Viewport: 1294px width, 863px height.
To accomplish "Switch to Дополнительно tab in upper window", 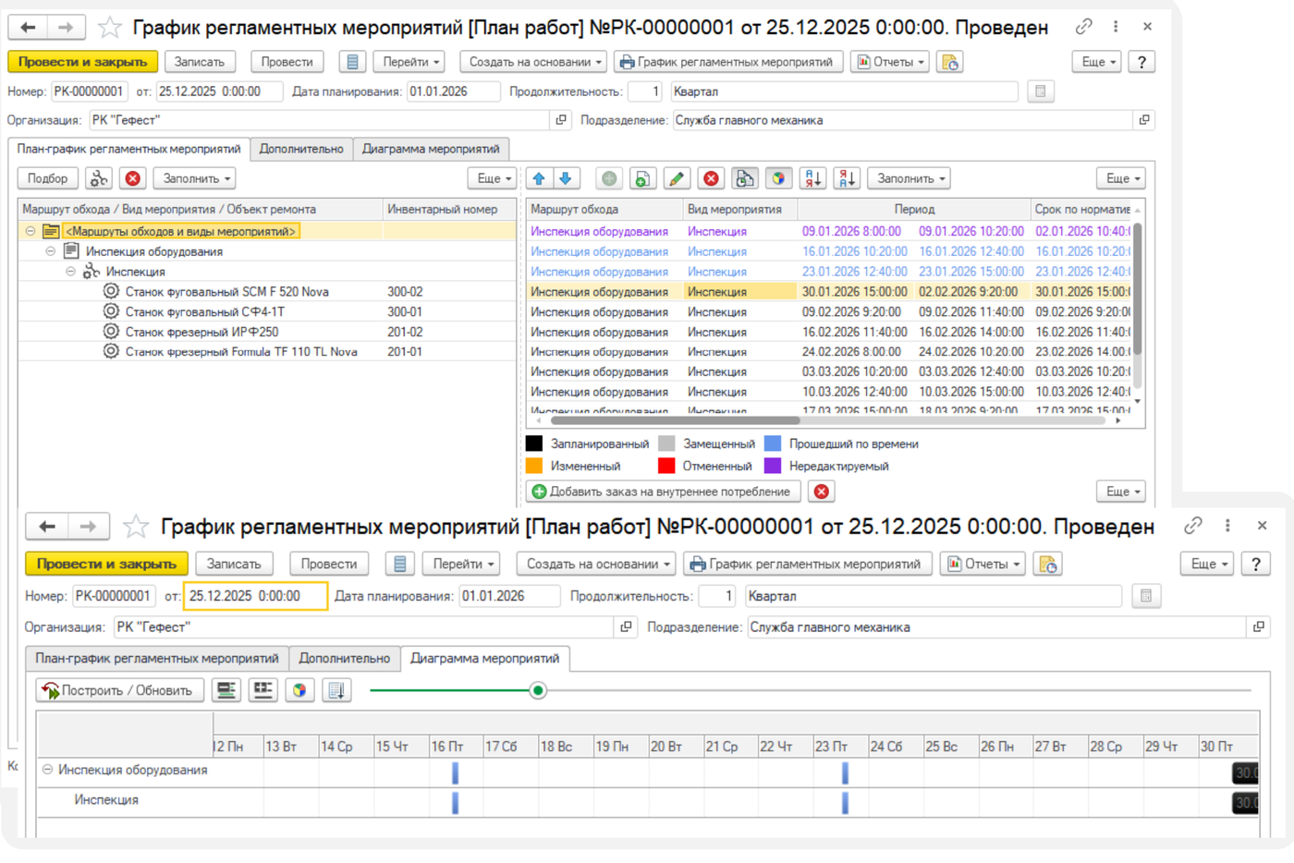I will (x=301, y=149).
